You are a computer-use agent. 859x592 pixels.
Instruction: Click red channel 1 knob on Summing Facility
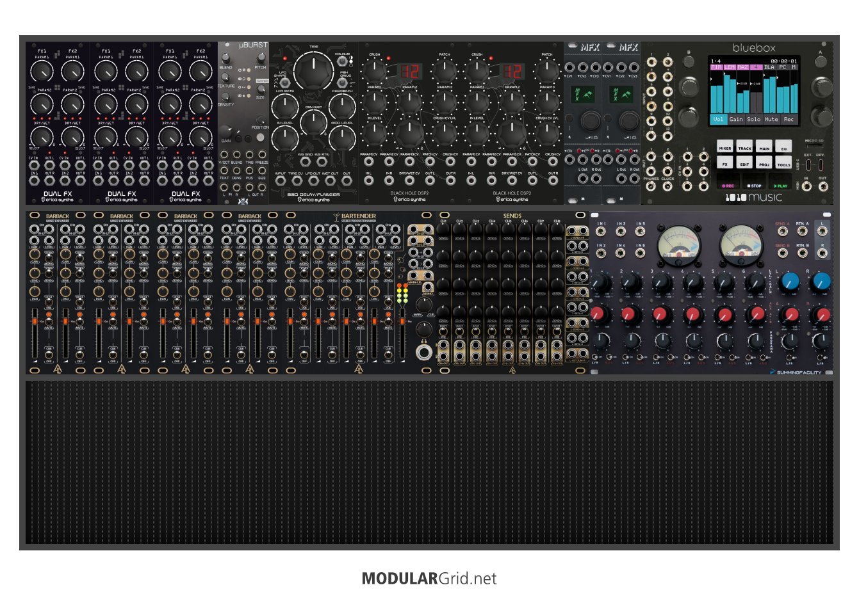pos(598,314)
